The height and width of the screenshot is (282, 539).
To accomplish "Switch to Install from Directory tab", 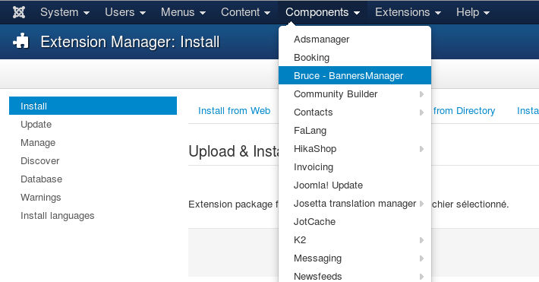I will tap(464, 111).
